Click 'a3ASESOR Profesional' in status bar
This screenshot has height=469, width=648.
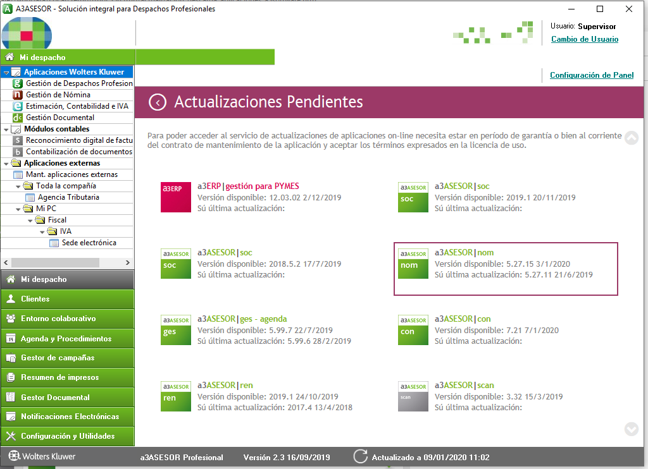[x=182, y=458]
